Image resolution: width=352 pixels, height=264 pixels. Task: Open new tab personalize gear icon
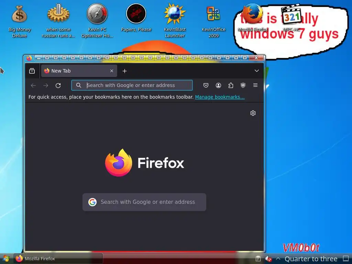[253, 113]
